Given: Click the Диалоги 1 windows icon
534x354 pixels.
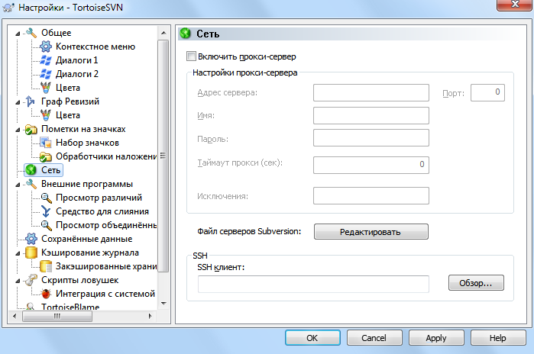Looking at the screenshot, I should click(x=46, y=60).
